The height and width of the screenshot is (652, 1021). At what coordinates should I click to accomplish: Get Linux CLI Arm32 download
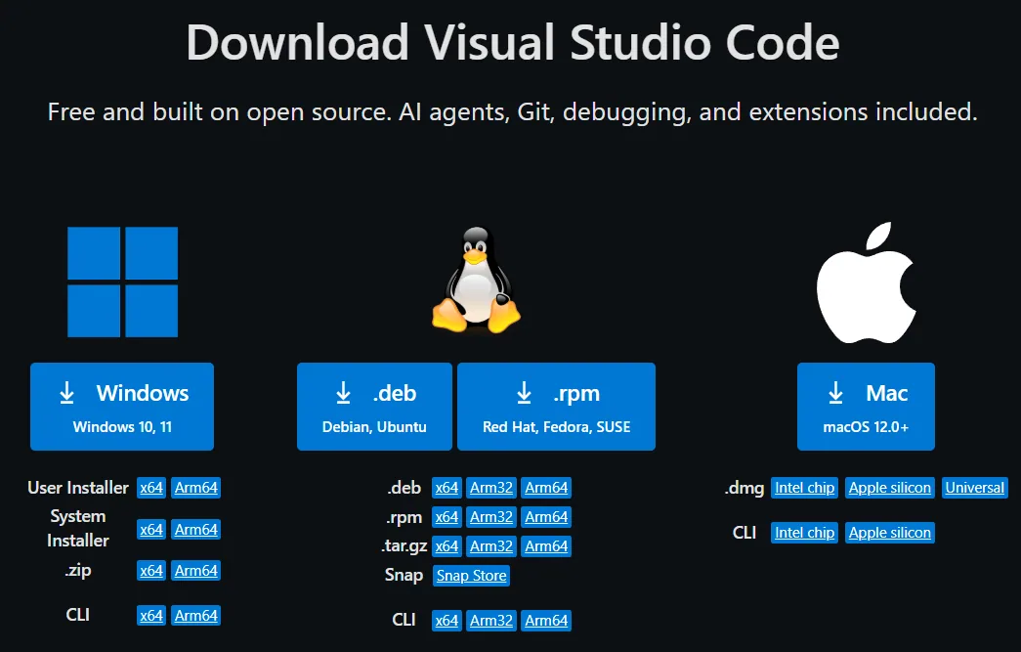(491, 621)
